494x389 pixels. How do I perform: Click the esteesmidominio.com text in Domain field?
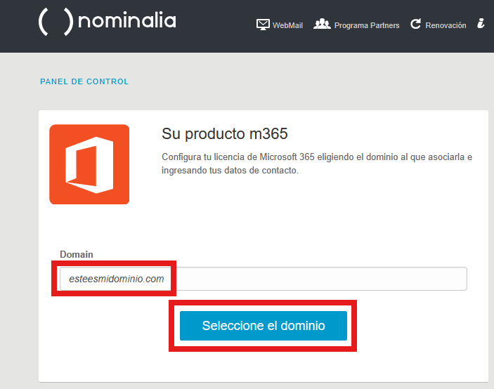[x=117, y=279]
